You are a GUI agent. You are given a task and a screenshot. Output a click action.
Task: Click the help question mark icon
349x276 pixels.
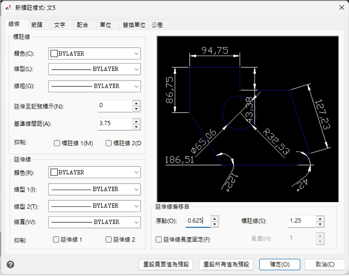click(x=10, y=265)
